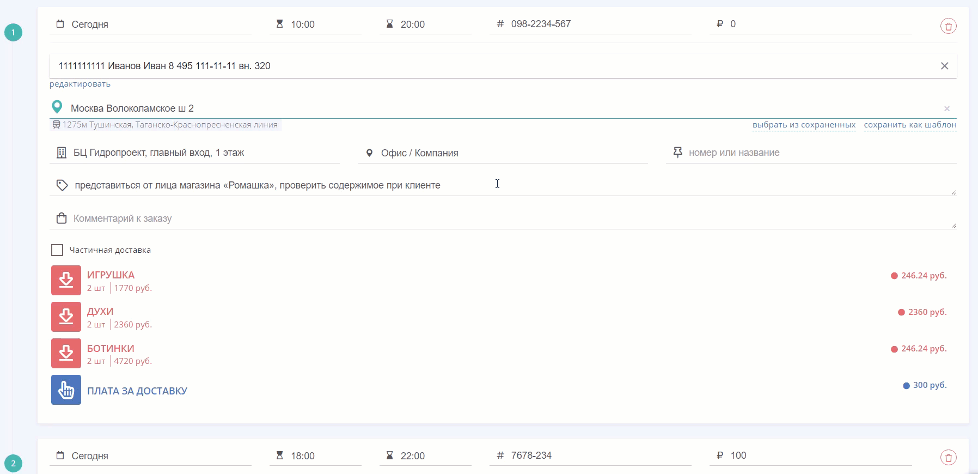978x474 pixels.
Task: Open the 10:00 start time selector
Action: pos(315,25)
